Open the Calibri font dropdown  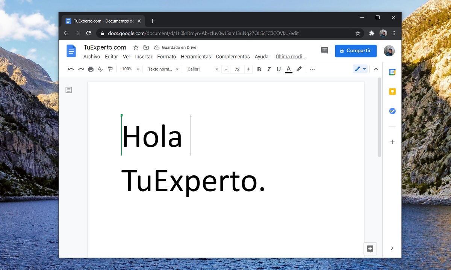(x=203, y=69)
